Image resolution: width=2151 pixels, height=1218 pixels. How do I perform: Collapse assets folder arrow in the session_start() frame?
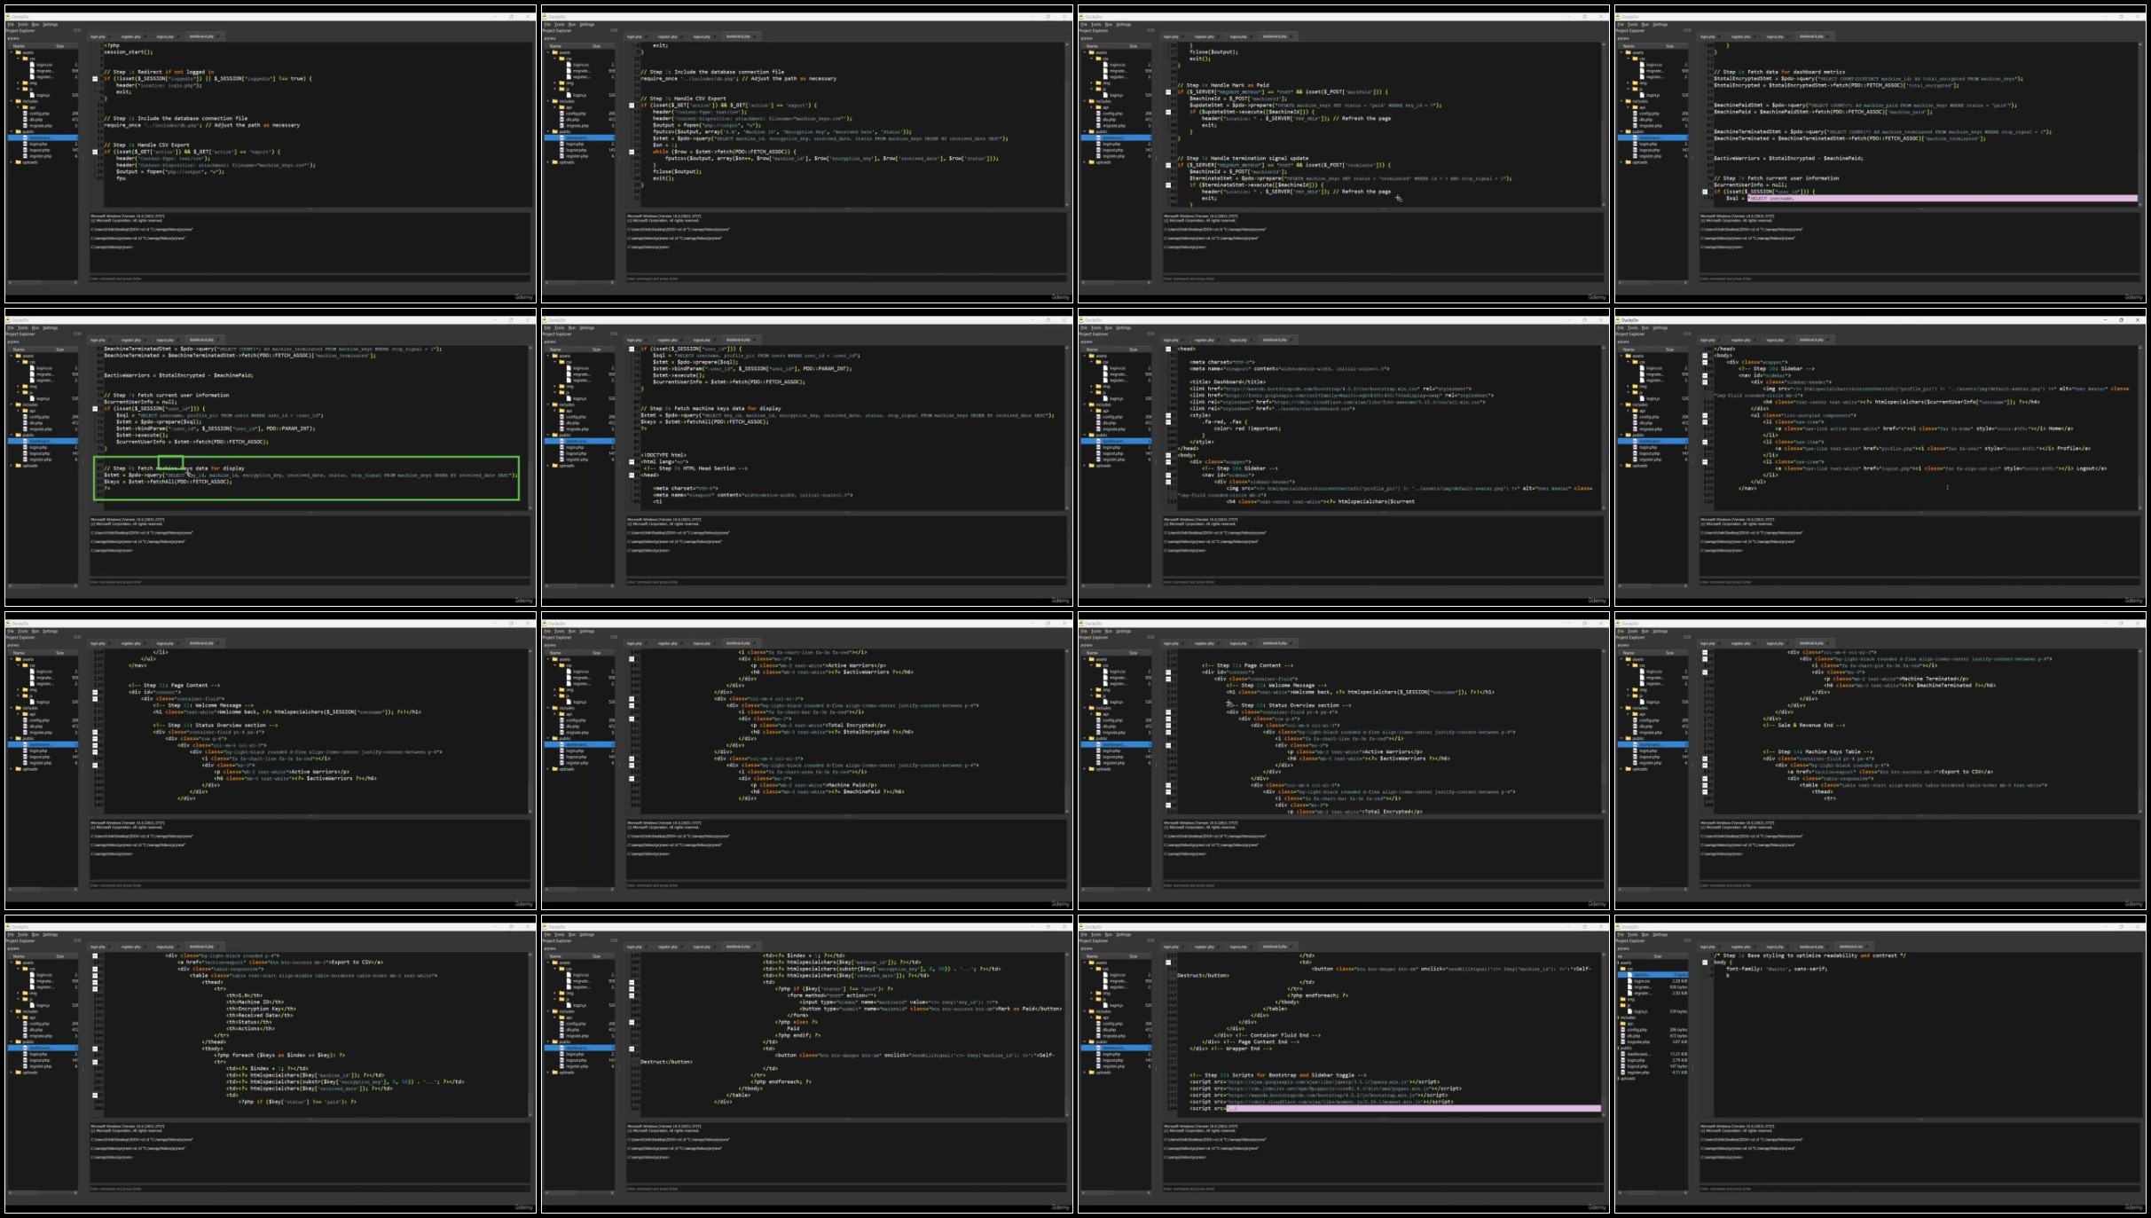(x=12, y=52)
